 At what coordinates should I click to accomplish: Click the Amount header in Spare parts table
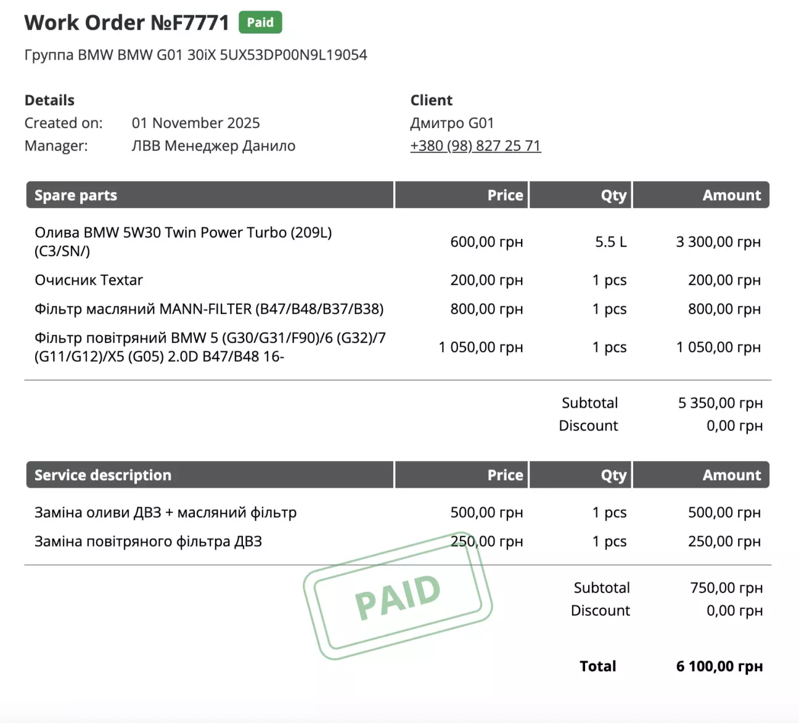pyautogui.click(x=731, y=195)
